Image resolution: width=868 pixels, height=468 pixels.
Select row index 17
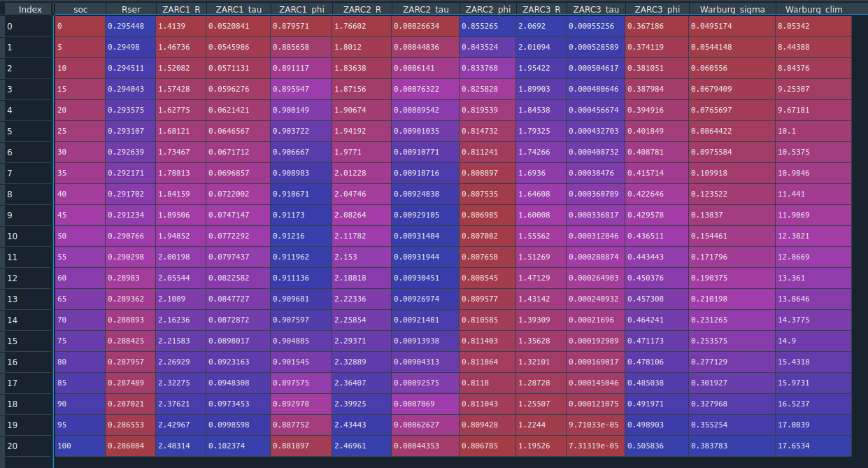click(27, 383)
